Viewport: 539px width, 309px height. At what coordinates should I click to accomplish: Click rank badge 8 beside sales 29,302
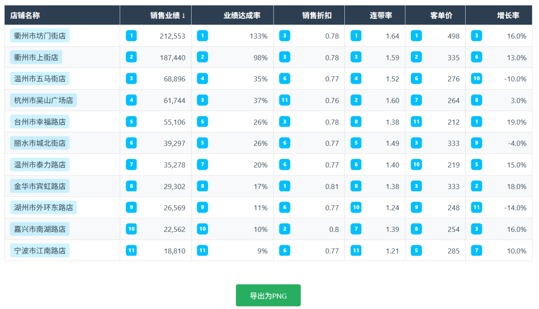pyautogui.click(x=131, y=186)
